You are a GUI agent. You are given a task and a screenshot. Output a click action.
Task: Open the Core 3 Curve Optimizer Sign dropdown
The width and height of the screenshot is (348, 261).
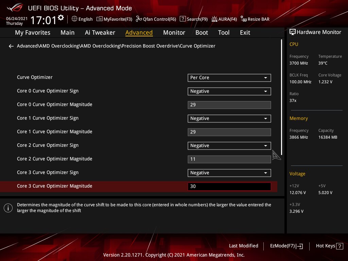229,173
